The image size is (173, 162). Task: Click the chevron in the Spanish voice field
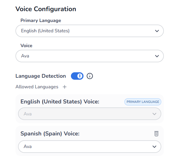[x=154, y=147]
